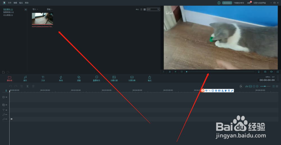The width and height of the screenshot is (281, 145).
Task: Switch media to grid view
Action: tap(145, 10)
